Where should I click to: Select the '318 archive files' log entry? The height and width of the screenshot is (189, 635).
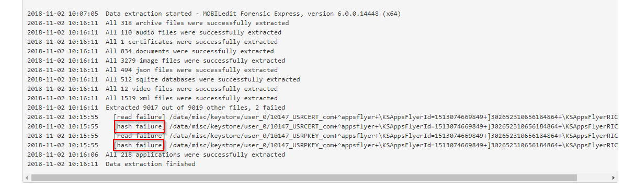[158, 23]
